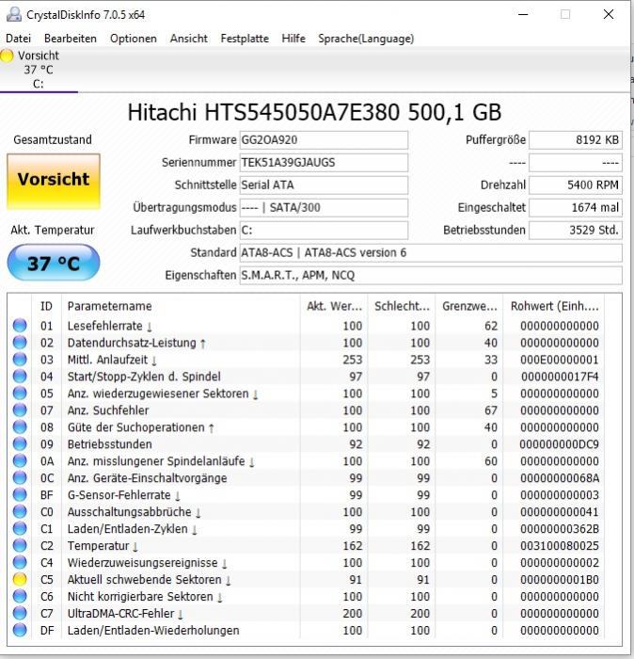Click the blue status dot for Anz. Geräte-Einschaltvorgänge
Viewport: 634px width, 659px height.
[20, 478]
